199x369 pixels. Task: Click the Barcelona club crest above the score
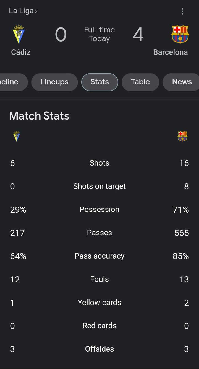[x=180, y=35]
